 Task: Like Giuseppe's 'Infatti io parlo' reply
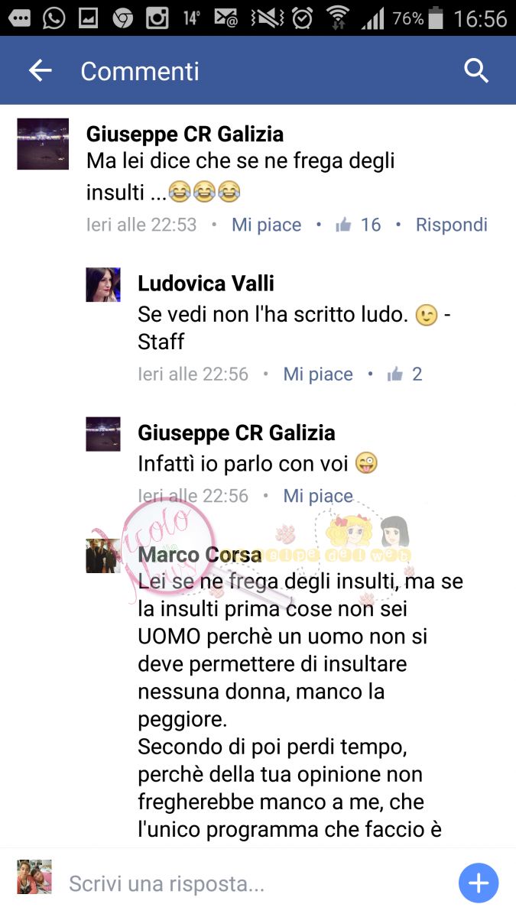click(318, 496)
